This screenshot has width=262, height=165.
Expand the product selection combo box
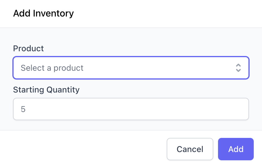[x=131, y=68]
